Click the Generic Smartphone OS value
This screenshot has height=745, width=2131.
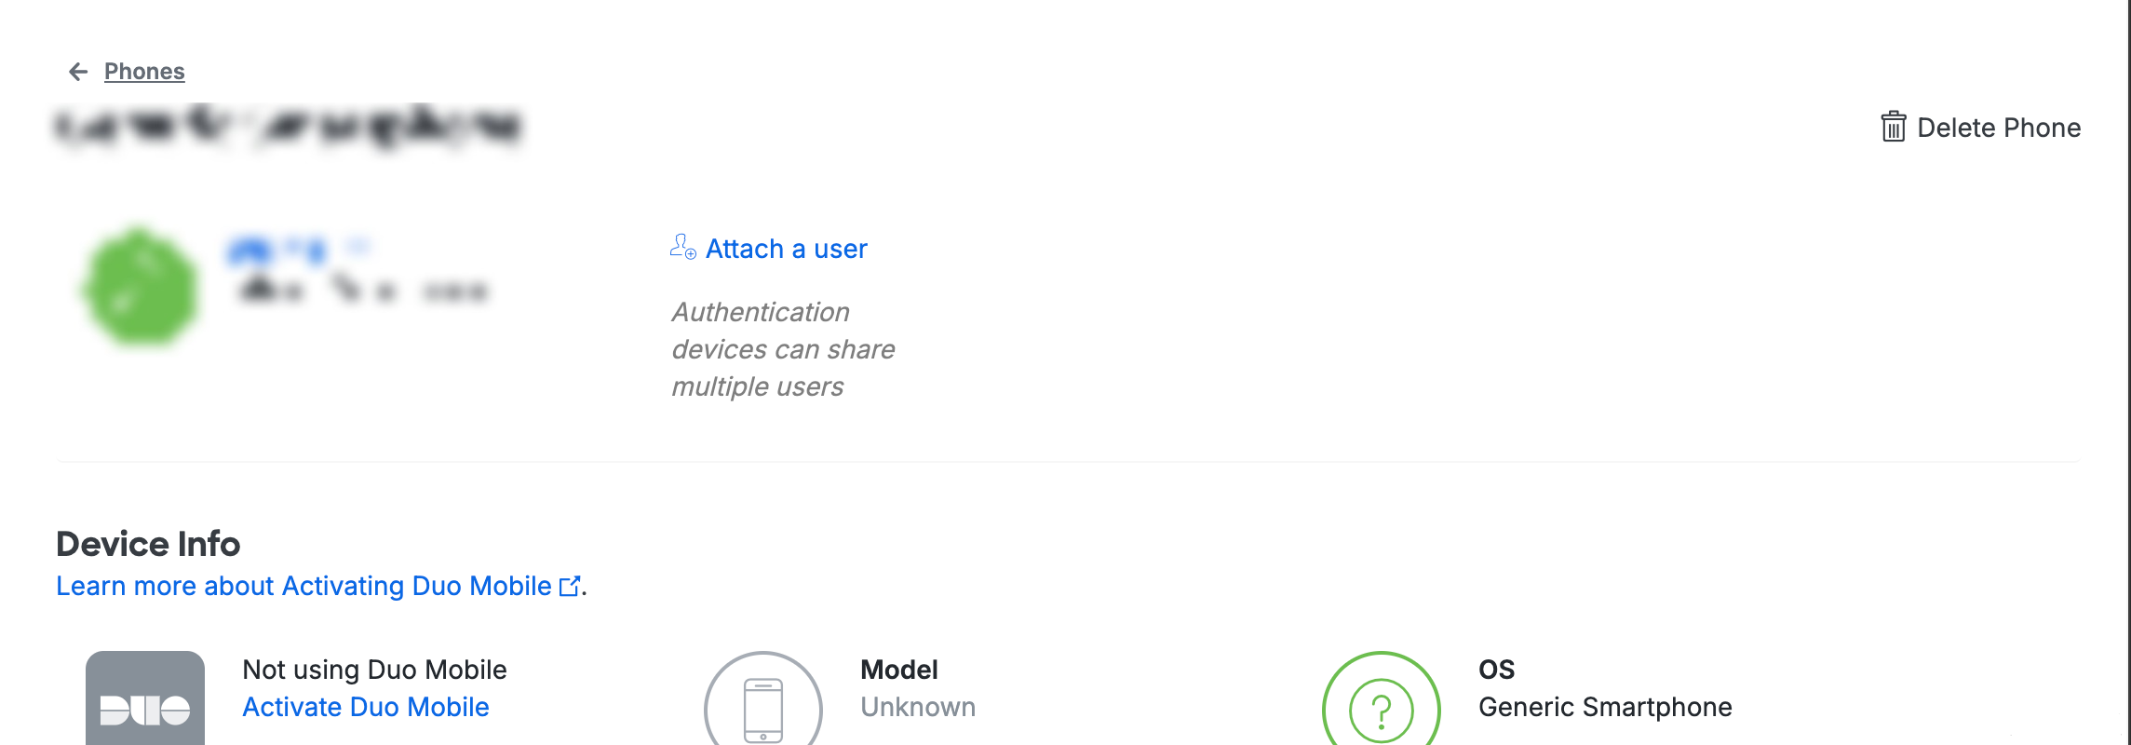click(x=1605, y=707)
